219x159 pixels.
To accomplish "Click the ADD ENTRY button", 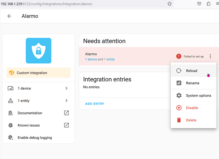I will coord(95,104).
